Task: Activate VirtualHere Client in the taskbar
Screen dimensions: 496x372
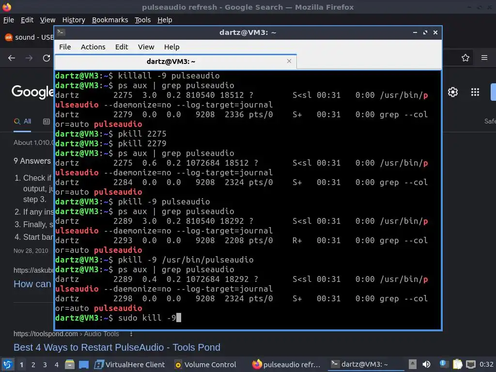Action: [x=130, y=365]
